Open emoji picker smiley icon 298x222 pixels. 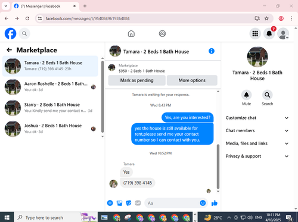(203, 203)
